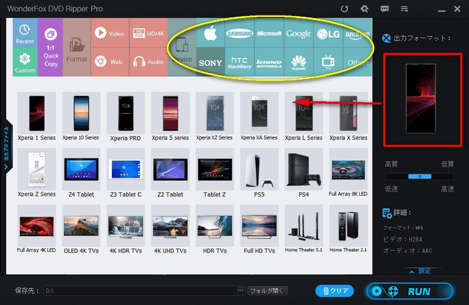Image resolution: width=469 pixels, height=305 pixels.
Task: Select the HTC BlackBerry brand
Action: 239,62
